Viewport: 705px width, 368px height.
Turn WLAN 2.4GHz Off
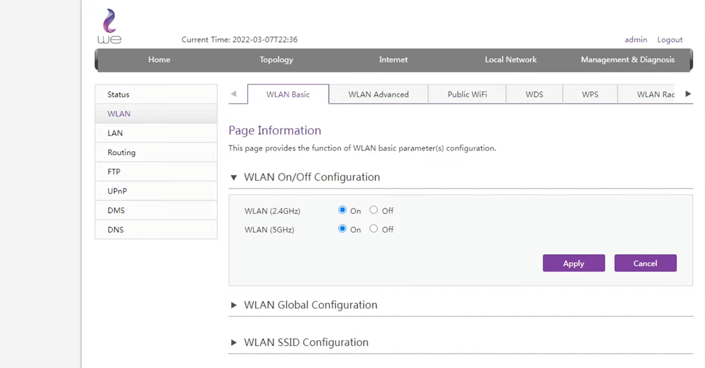(374, 210)
